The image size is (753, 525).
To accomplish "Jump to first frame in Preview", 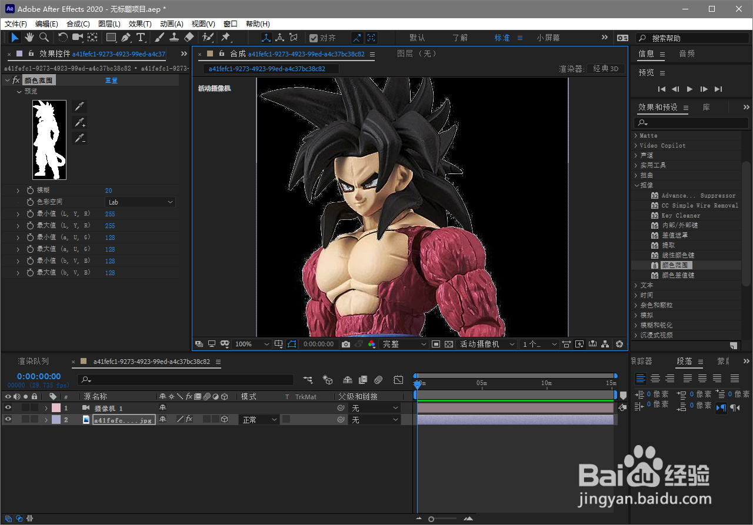I will [662, 89].
